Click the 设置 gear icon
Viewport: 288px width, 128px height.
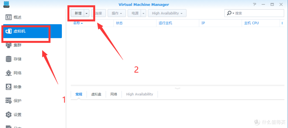(9, 115)
